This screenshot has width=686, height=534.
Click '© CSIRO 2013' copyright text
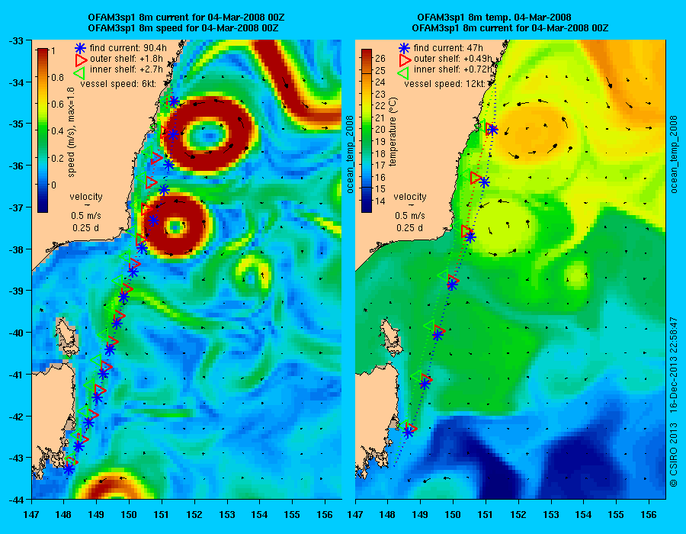(673, 454)
